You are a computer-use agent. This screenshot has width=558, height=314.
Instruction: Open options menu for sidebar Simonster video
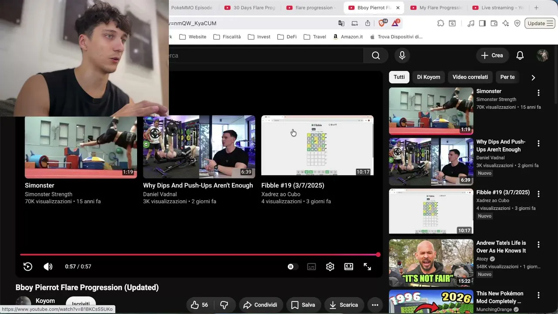pos(538,92)
